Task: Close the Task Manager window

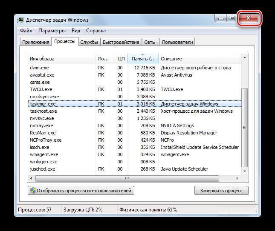Action: point(248,18)
